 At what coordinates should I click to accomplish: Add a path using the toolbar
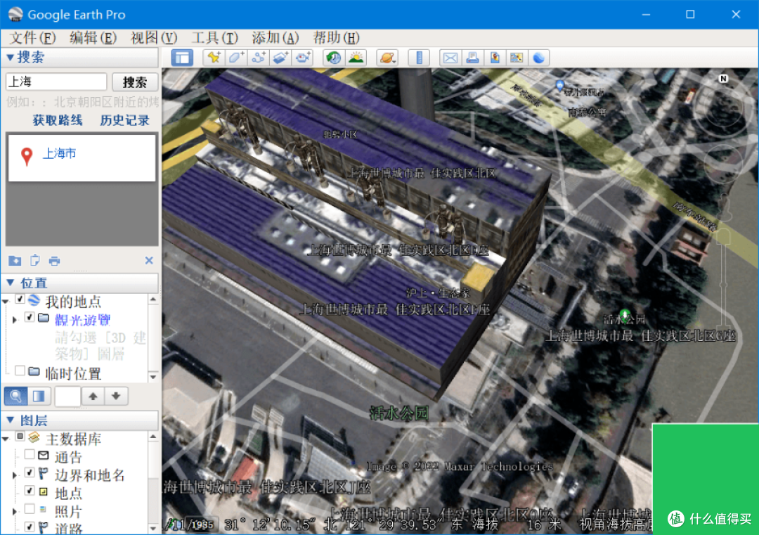point(258,58)
